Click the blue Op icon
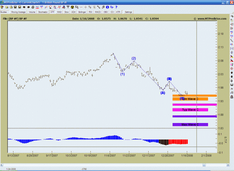 point(112,7)
